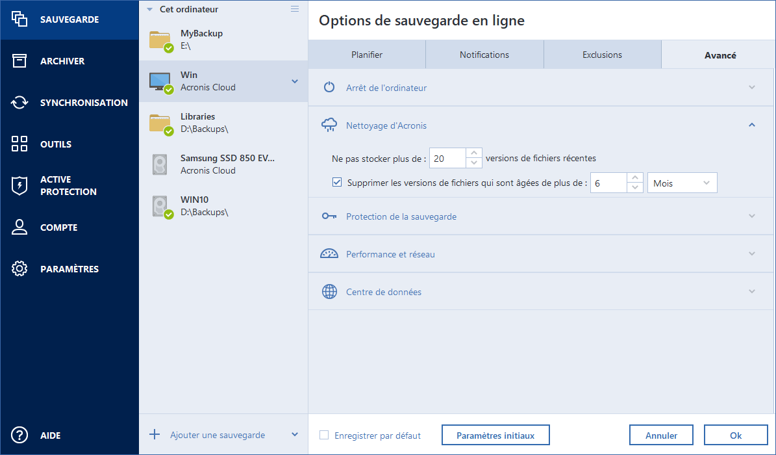Viewport: 776px width, 455px height.
Task: Click the Paramètres initiaux button
Action: pos(495,435)
